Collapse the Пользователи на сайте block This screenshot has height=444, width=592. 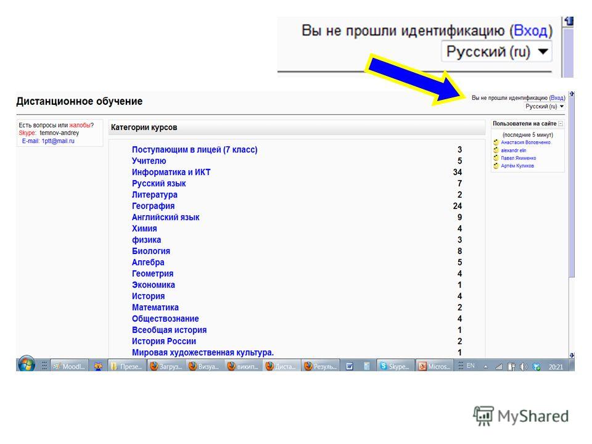pyautogui.click(x=561, y=123)
